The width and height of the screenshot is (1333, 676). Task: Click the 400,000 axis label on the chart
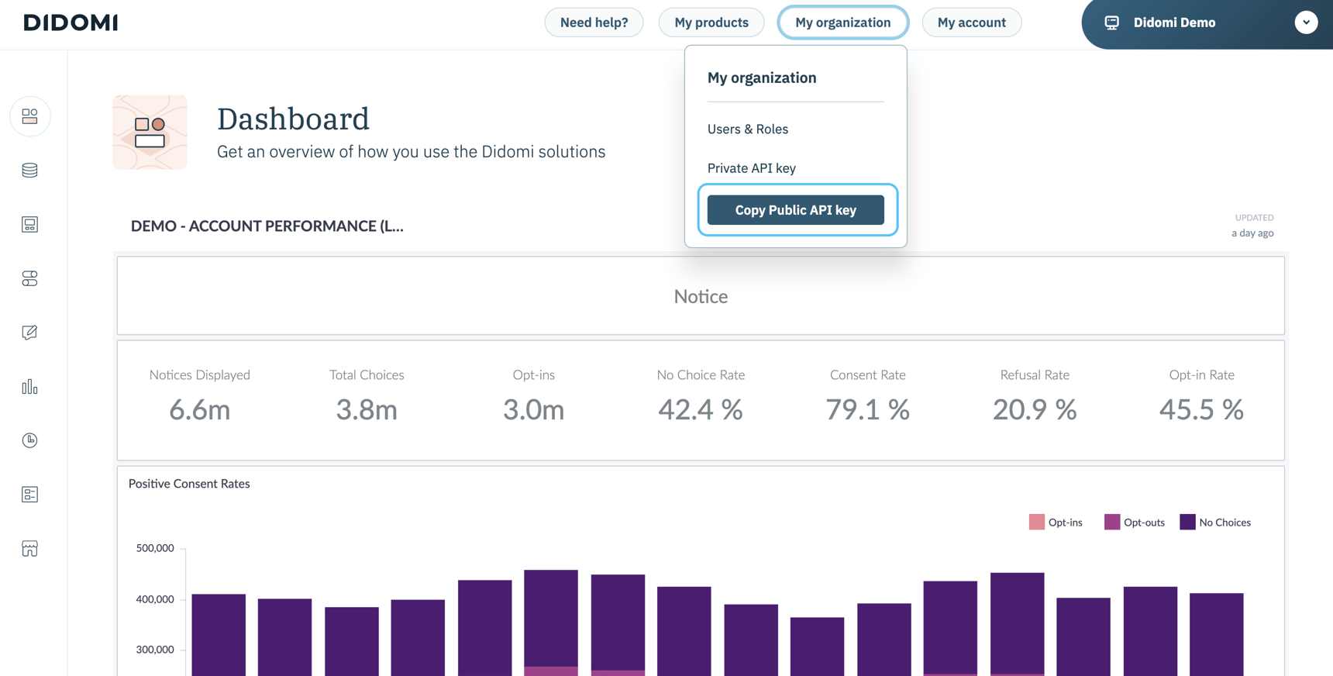pos(155,599)
